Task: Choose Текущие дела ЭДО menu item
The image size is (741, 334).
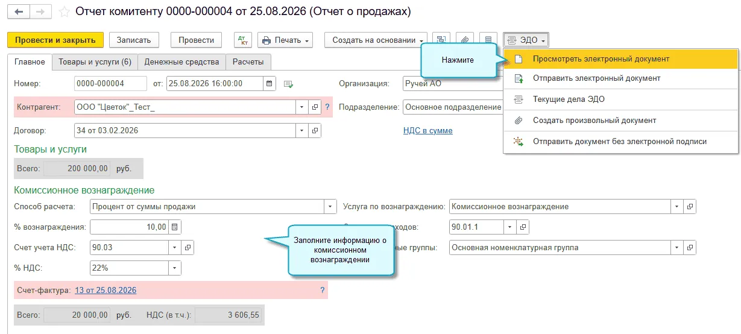Action: pyautogui.click(x=621, y=99)
